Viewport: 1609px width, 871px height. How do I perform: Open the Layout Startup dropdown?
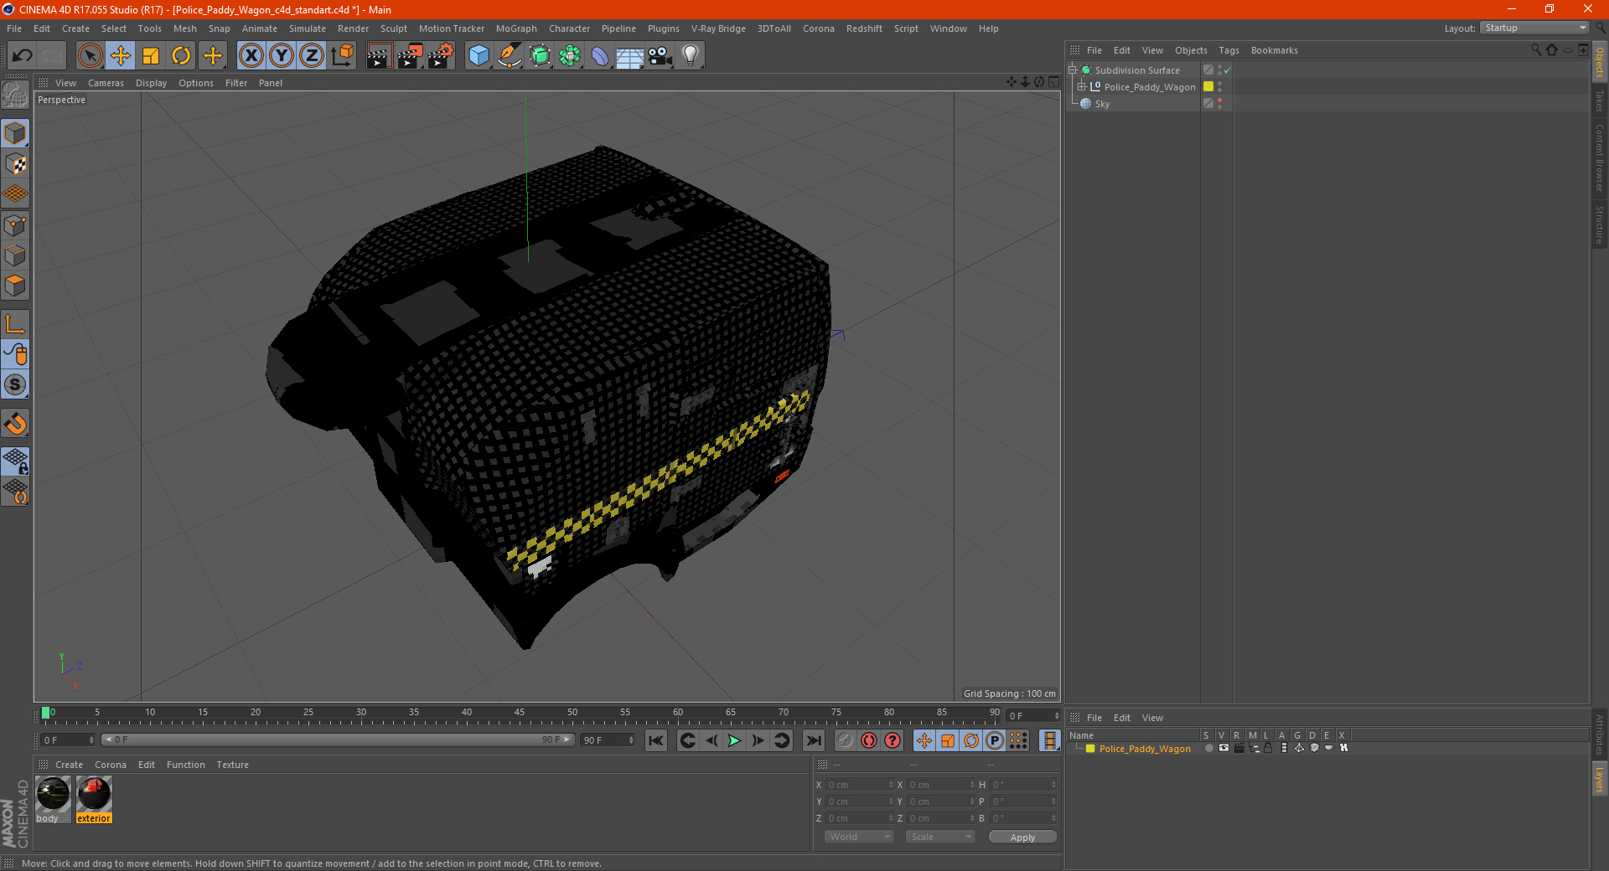coord(1534,28)
